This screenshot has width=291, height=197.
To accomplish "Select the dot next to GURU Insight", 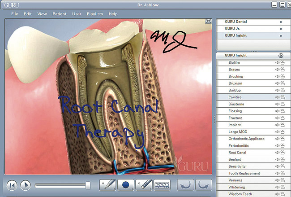I will tap(281, 35).
